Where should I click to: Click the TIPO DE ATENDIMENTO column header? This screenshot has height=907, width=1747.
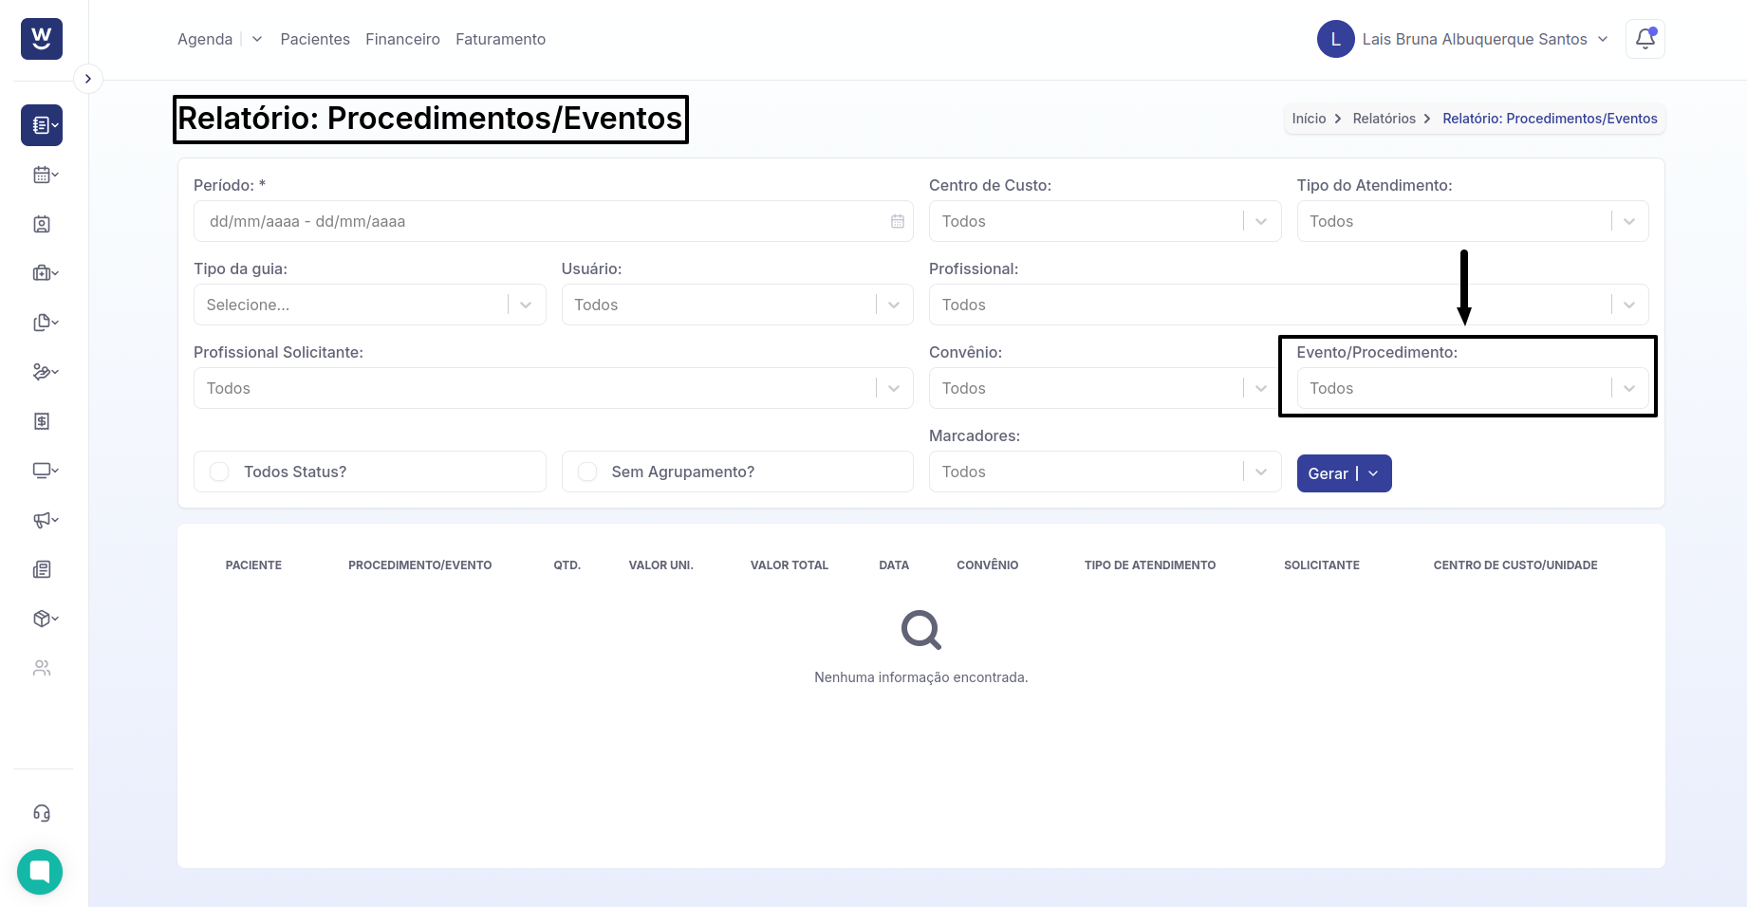point(1150,565)
